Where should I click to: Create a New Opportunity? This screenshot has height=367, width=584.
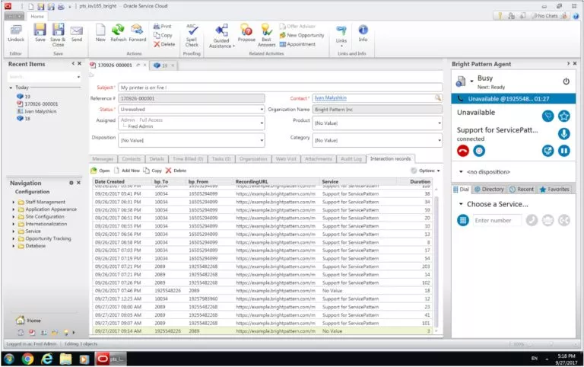(x=302, y=35)
